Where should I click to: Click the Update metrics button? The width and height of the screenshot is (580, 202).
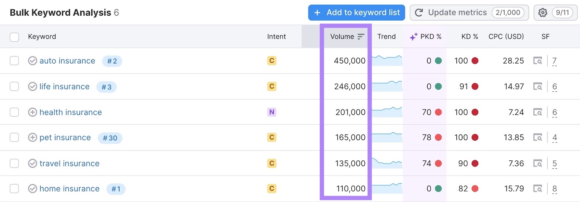469,13
